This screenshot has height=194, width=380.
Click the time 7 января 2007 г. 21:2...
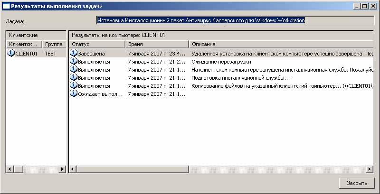pyautogui.click(x=157, y=62)
